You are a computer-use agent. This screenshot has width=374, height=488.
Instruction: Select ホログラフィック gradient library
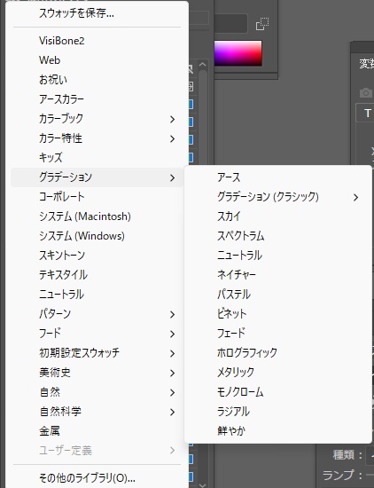278,352
